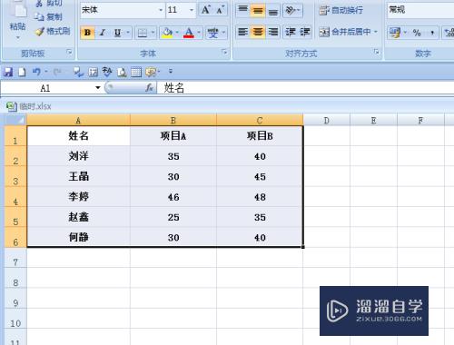Open Clipboard (剪贴板) dialog launcher

coord(69,53)
